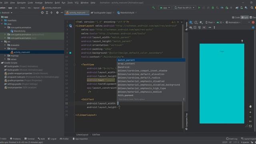The height and width of the screenshot is (144, 256).
Task: Click Expand All in Project panel
Action: 47,12
